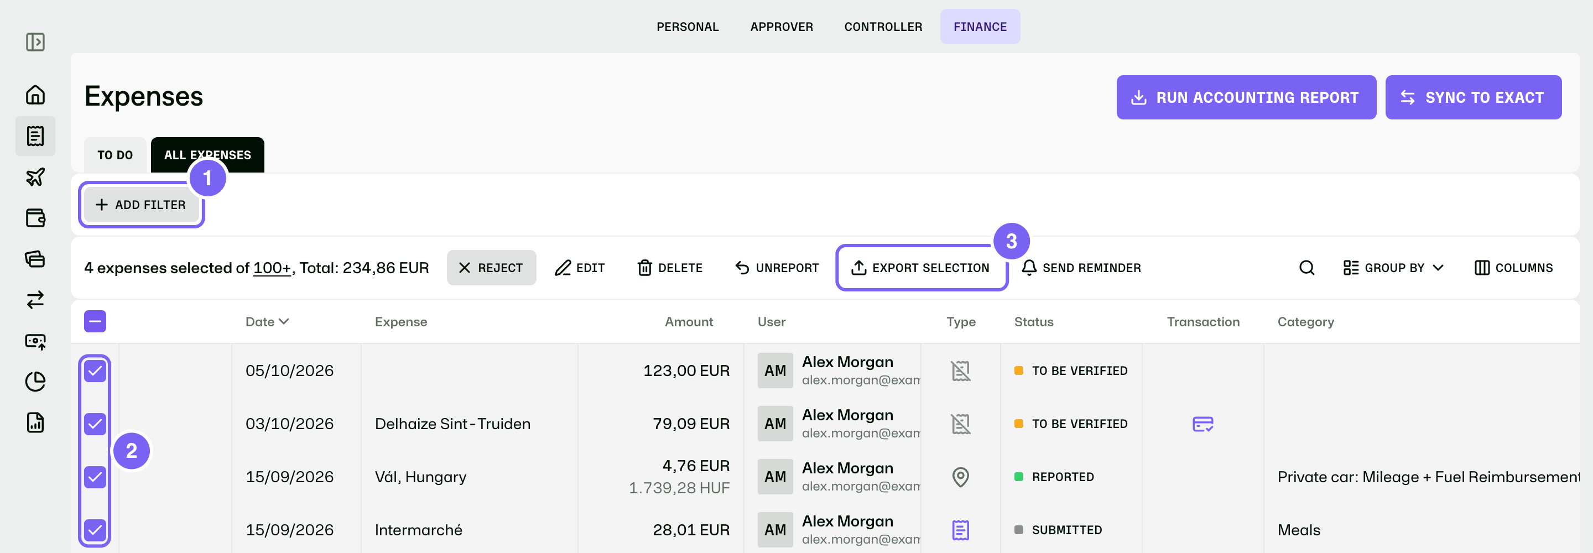Click Unreport button
1593x553 pixels.
(777, 268)
